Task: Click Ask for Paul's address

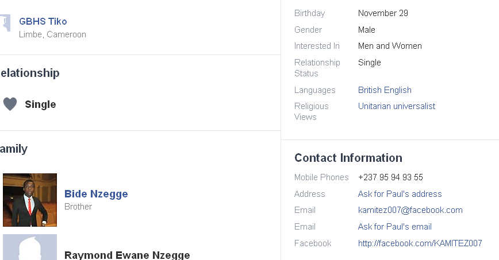Action: click(400, 194)
